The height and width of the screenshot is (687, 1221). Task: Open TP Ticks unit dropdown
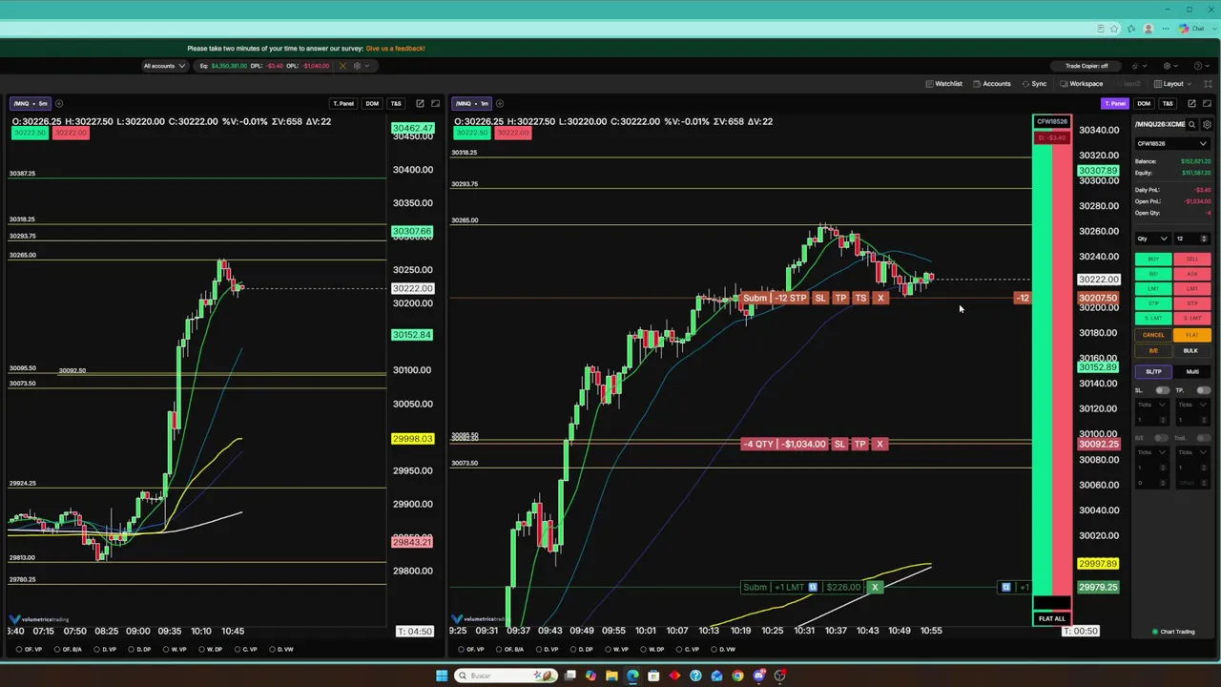(1192, 405)
